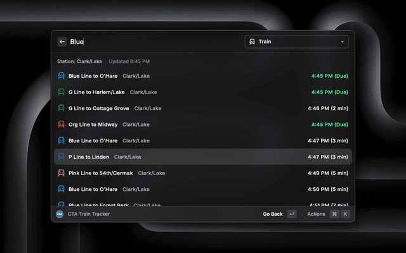Select G Line to Cottage Grove arrival
This screenshot has height=253, width=406.
[x=203, y=108]
